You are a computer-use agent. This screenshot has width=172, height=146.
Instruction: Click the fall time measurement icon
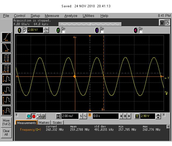[6, 47]
